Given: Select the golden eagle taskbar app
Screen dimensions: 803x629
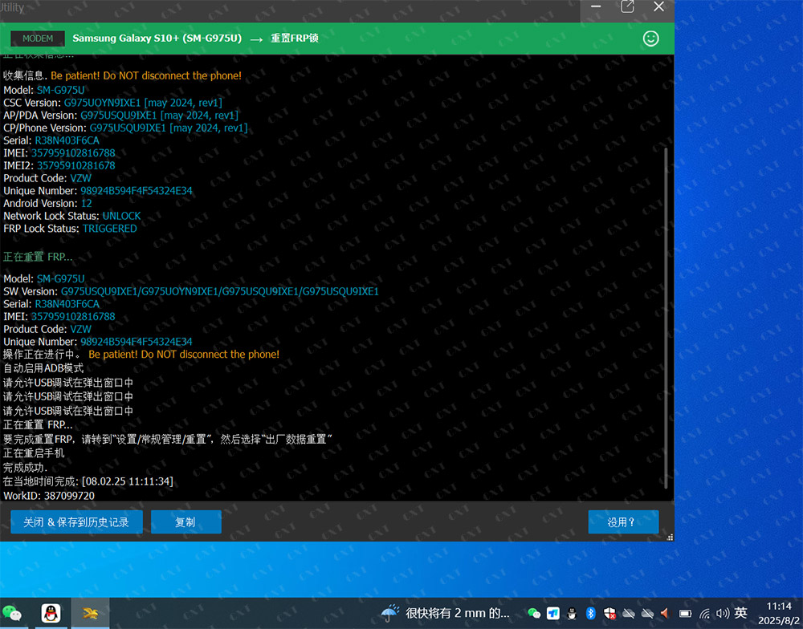Looking at the screenshot, I should (90, 613).
